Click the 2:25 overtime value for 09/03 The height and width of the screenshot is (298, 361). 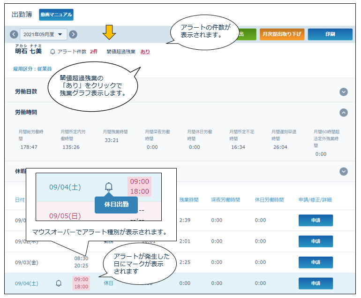(x=185, y=262)
